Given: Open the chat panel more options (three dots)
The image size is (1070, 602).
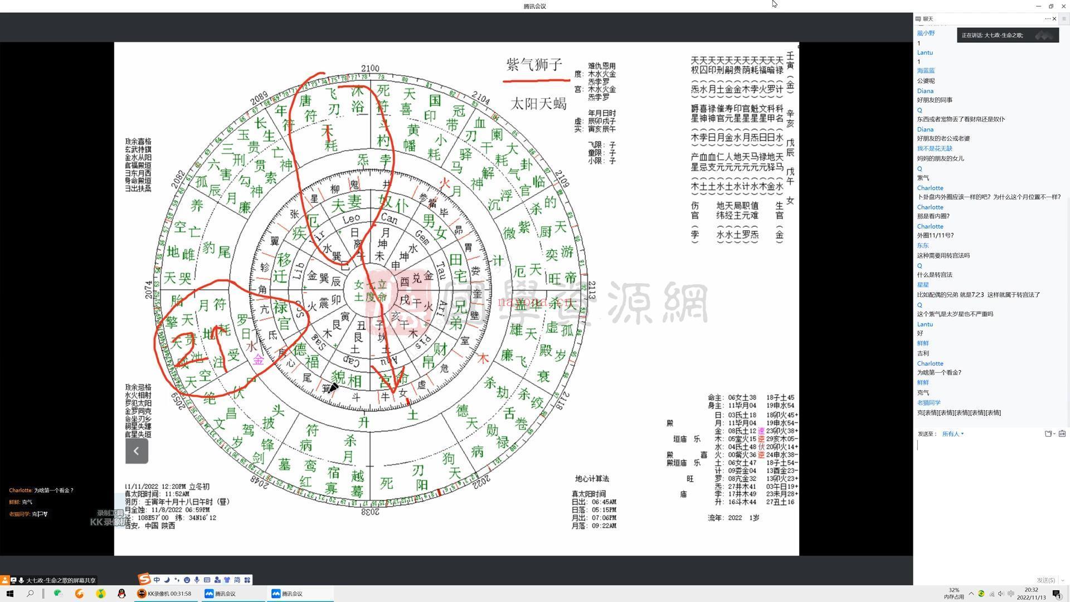Looking at the screenshot, I should (x=1047, y=18).
